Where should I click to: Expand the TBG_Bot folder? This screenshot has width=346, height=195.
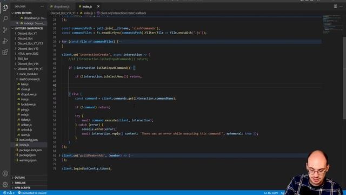click(x=23, y=59)
